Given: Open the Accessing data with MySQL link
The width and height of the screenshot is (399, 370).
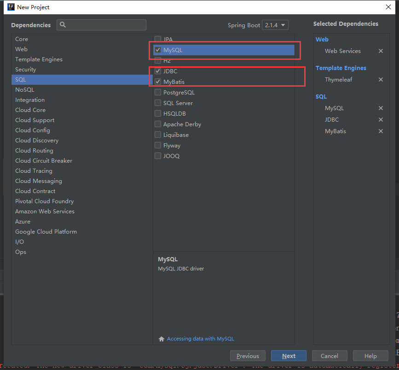Looking at the screenshot, I should 201,339.
